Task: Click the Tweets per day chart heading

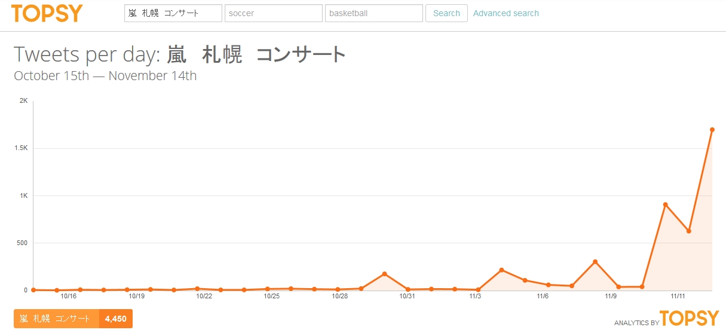Action: click(180, 54)
